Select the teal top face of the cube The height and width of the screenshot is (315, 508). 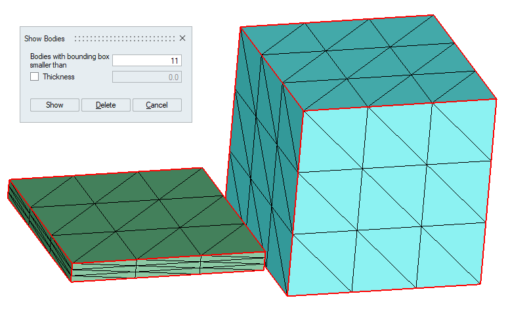(x=368, y=59)
